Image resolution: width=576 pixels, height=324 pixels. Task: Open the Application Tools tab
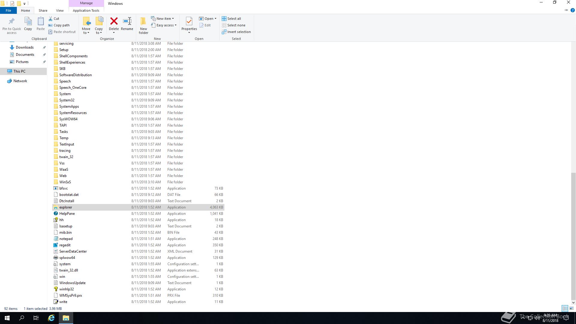[x=86, y=10]
